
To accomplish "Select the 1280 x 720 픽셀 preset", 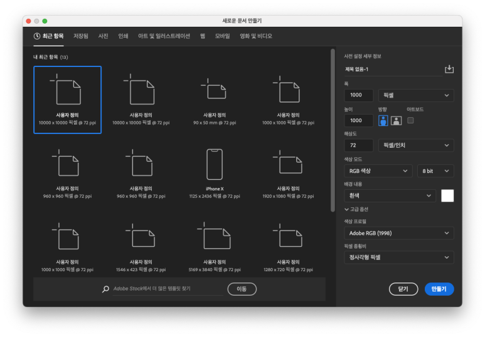I will click(288, 247).
